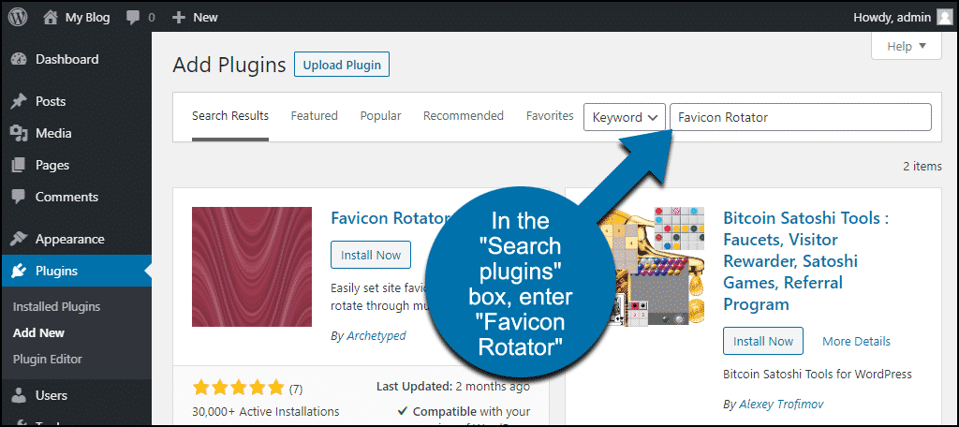Click the plus New icon in admin bar

point(179,18)
